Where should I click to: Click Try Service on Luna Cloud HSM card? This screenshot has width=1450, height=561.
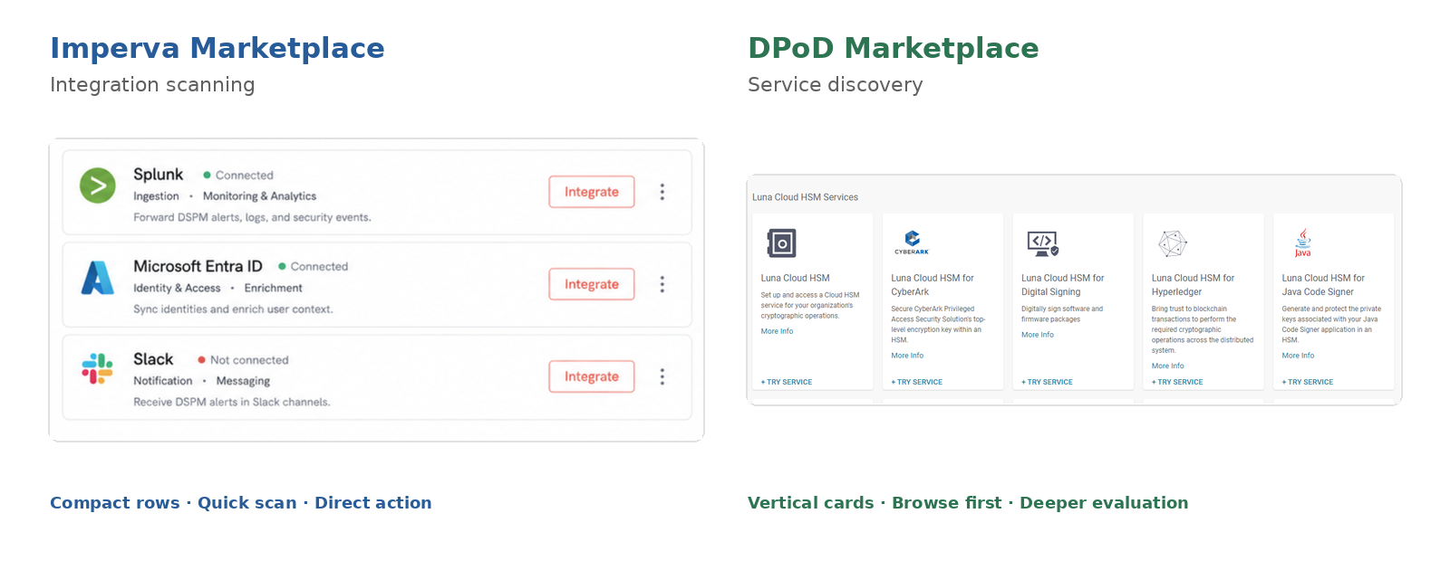pyautogui.click(x=787, y=382)
